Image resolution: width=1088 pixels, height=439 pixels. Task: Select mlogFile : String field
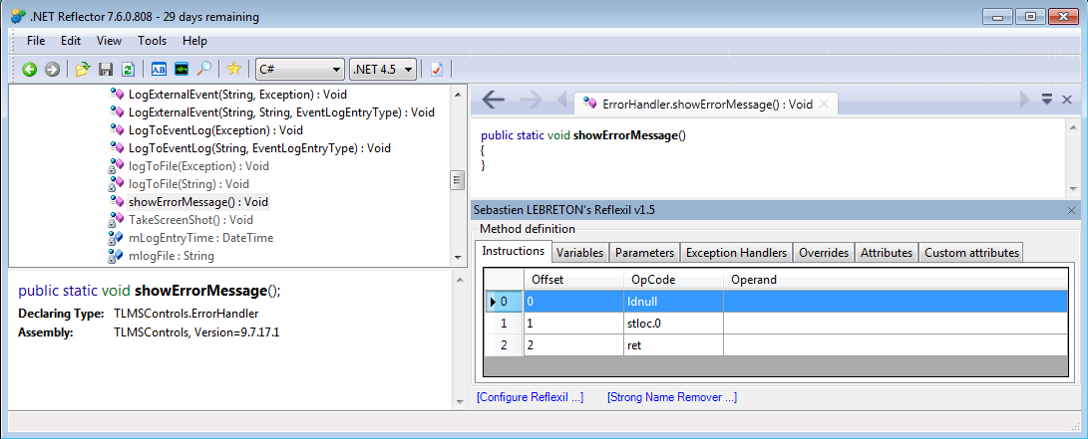(171, 256)
